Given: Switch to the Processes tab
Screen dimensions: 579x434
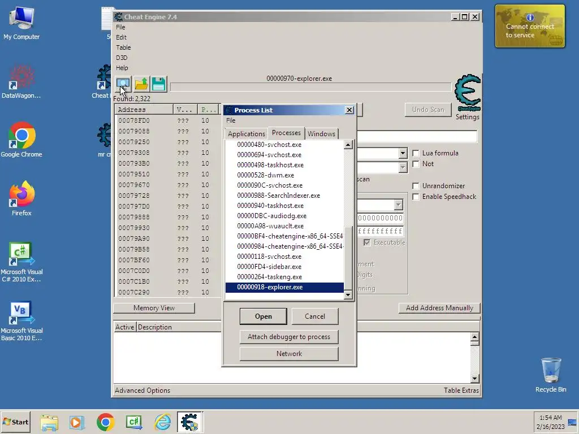Looking at the screenshot, I should point(286,132).
